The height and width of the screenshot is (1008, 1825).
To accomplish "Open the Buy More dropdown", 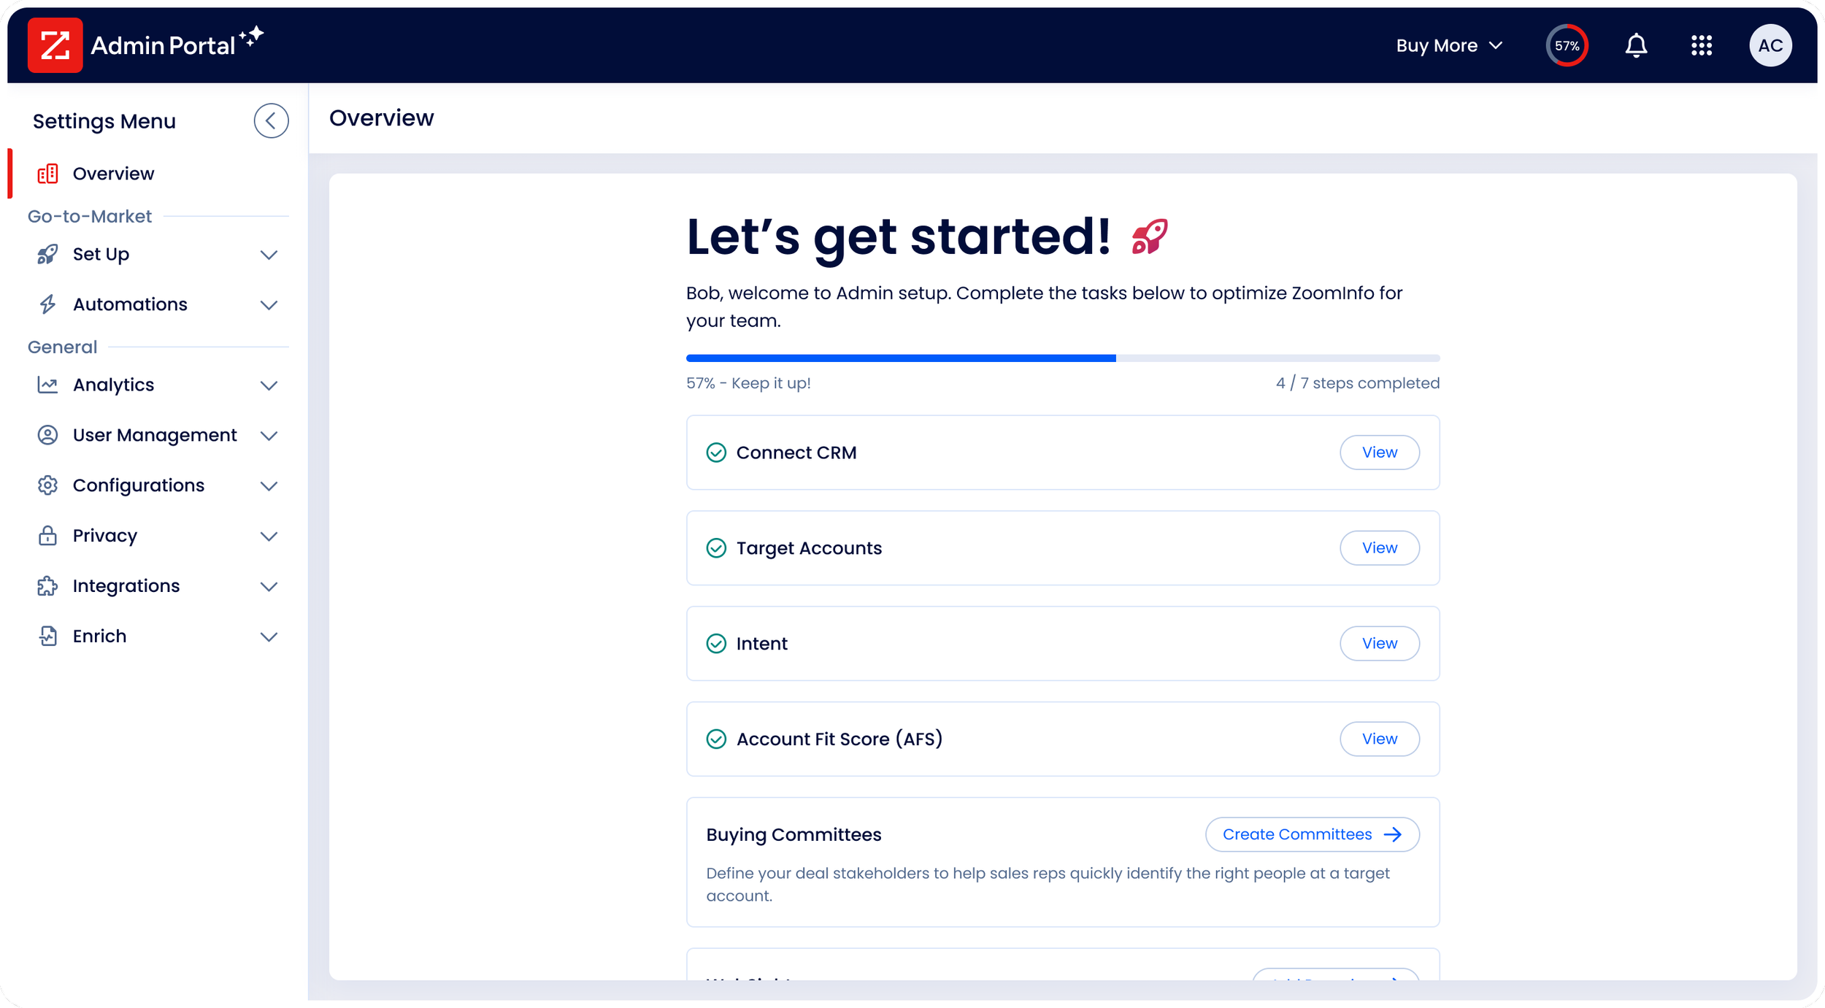I will click(1449, 45).
